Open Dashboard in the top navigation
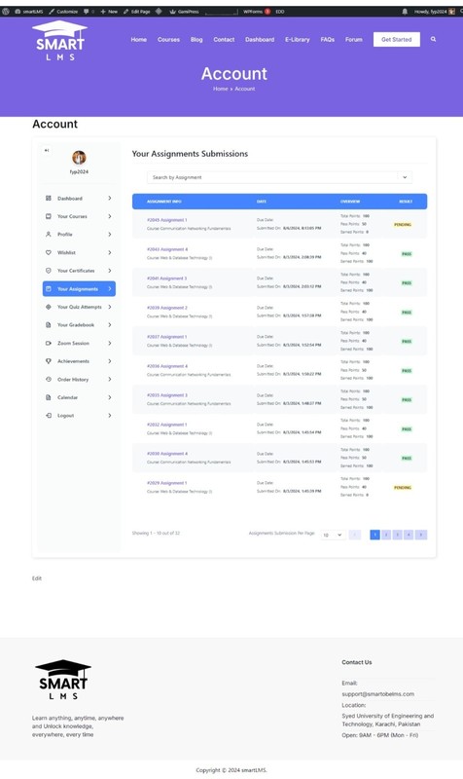This screenshot has height=779, width=463. [x=260, y=39]
